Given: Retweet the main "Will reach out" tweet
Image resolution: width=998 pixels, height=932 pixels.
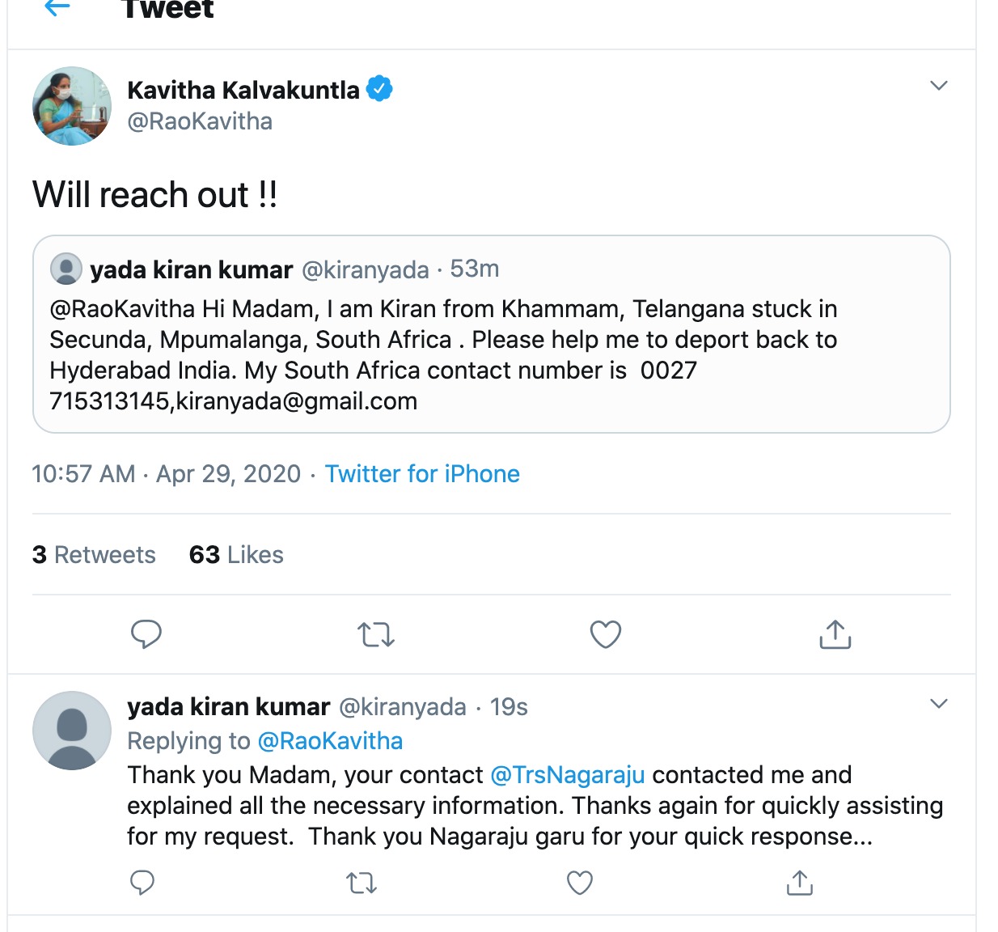Looking at the screenshot, I should pyautogui.click(x=376, y=635).
